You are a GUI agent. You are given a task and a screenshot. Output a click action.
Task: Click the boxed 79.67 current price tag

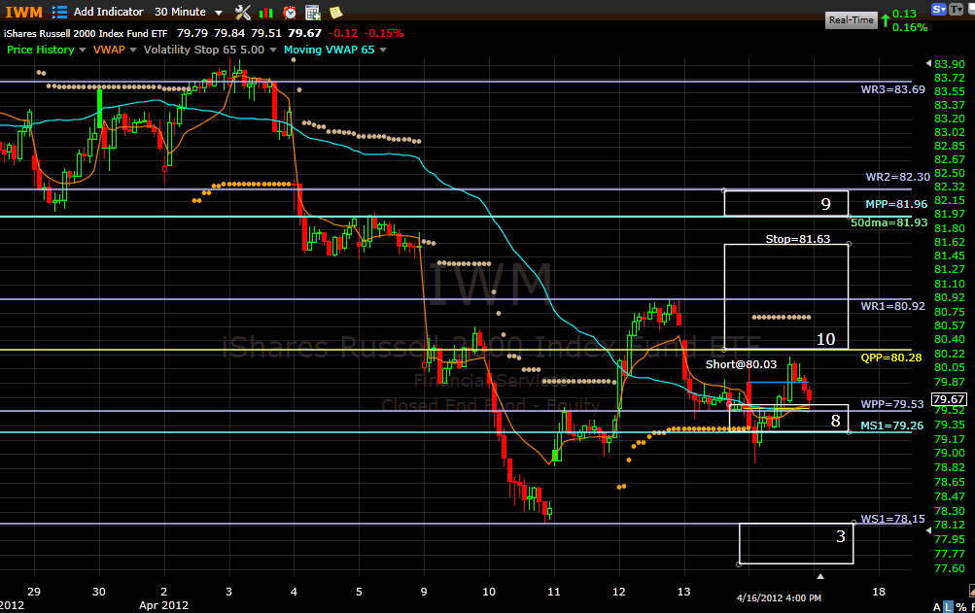pos(949,399)
